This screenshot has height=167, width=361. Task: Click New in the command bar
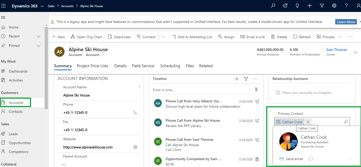58,37
